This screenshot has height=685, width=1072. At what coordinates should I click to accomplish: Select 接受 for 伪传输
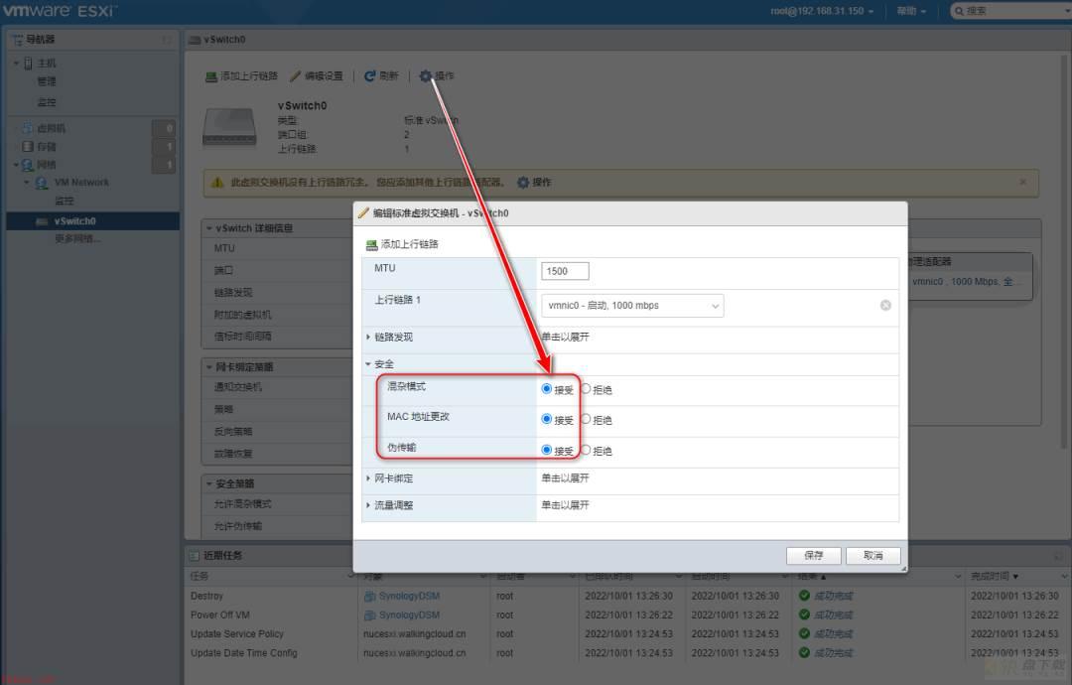pyautogui.click(x=546, y=450)
